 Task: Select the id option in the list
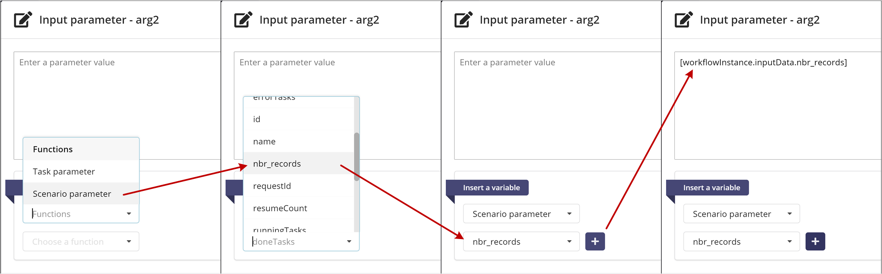click(299, 119)
